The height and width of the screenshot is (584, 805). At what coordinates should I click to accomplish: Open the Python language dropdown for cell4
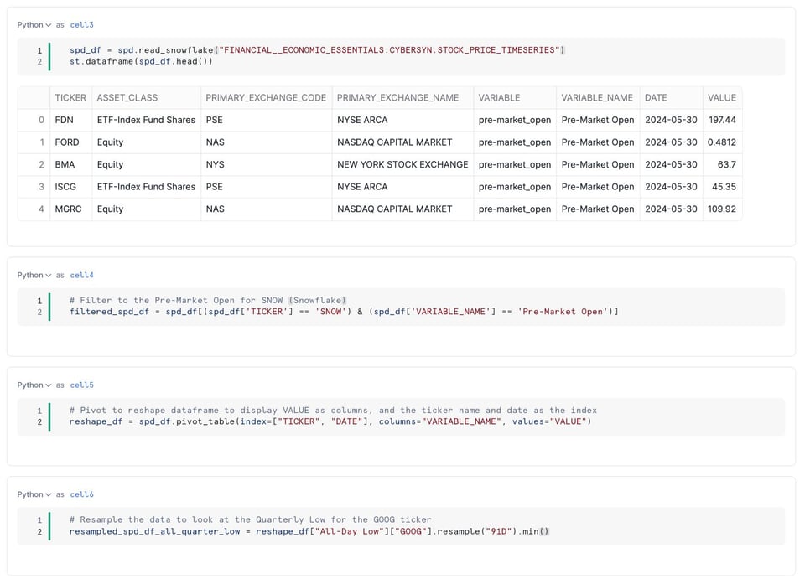(x=34, y=275)
